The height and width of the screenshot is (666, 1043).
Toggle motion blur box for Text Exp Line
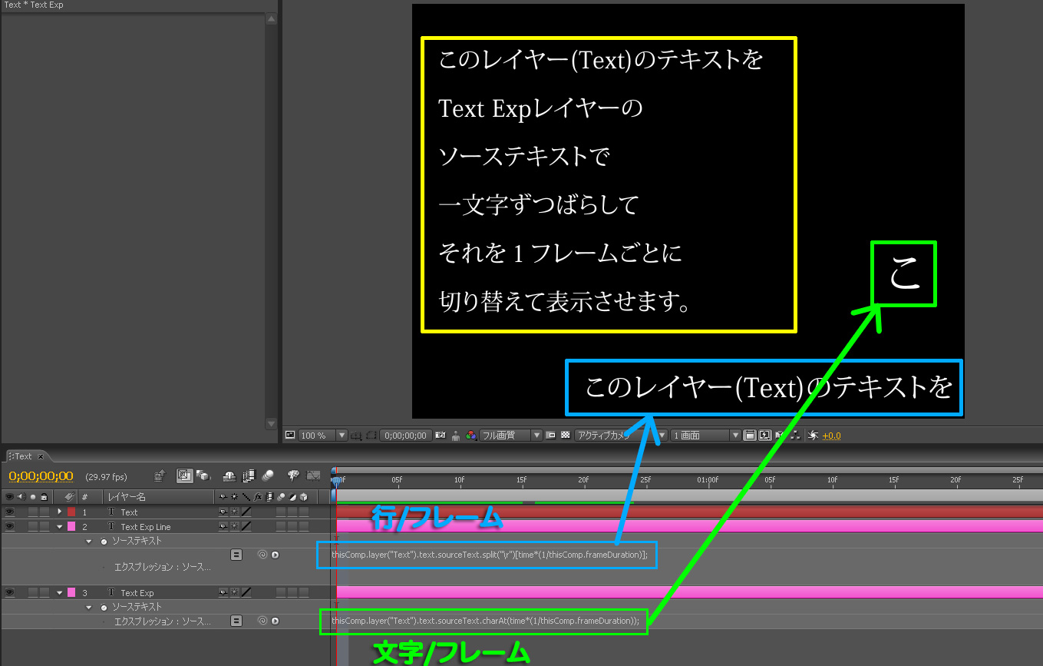pyautogui.click(x=281, y=526)
